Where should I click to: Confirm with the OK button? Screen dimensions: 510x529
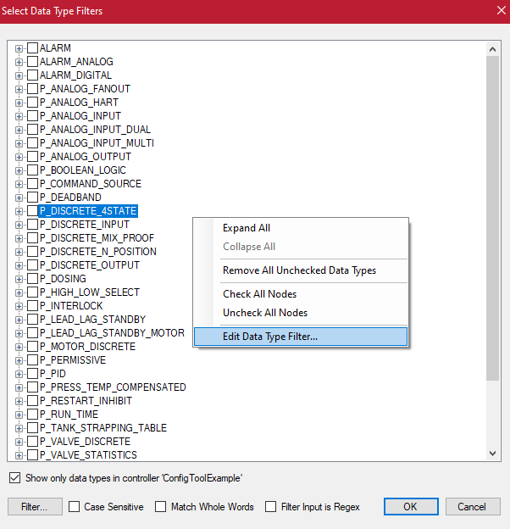(411, 506)
